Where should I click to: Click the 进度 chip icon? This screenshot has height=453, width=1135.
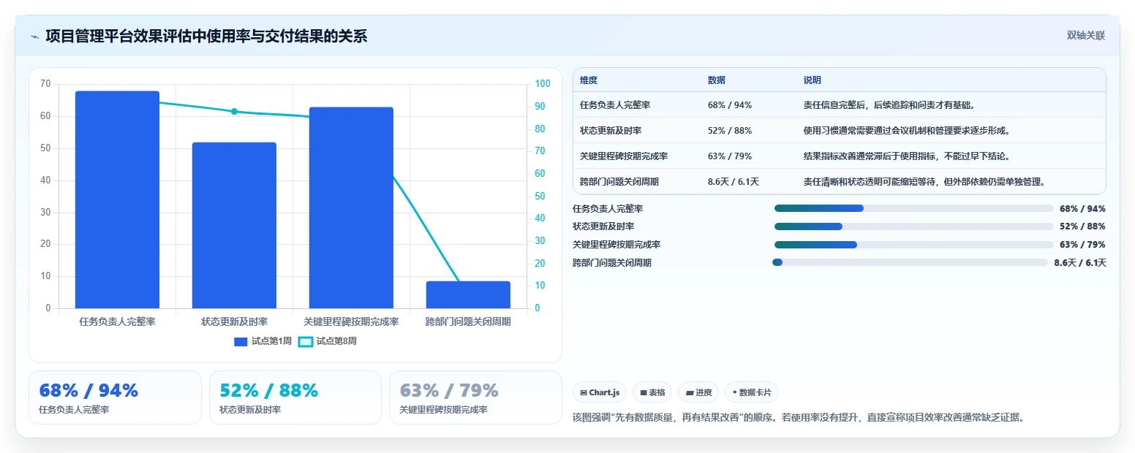coord(690,392)
